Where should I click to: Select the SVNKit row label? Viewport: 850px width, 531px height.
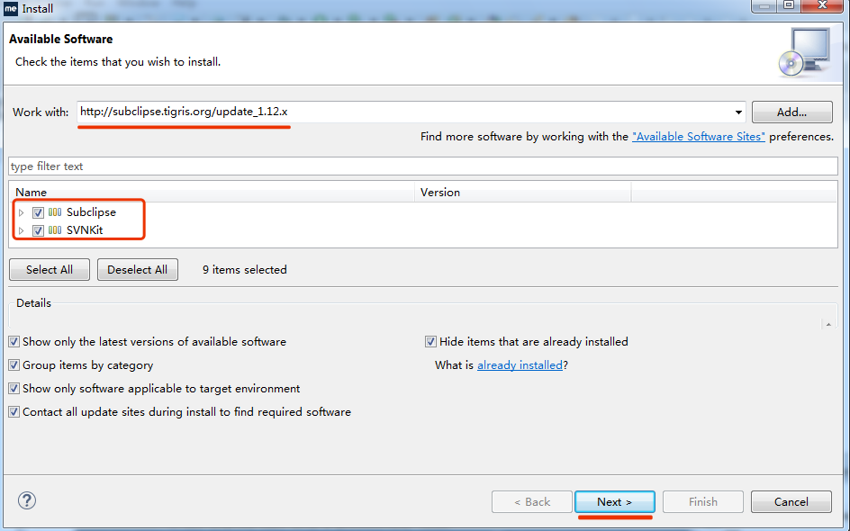(x=85, y=230)
